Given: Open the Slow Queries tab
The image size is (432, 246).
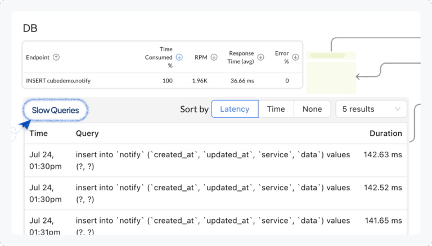Looking at the screenshot, I should click(x=55, y=110).
